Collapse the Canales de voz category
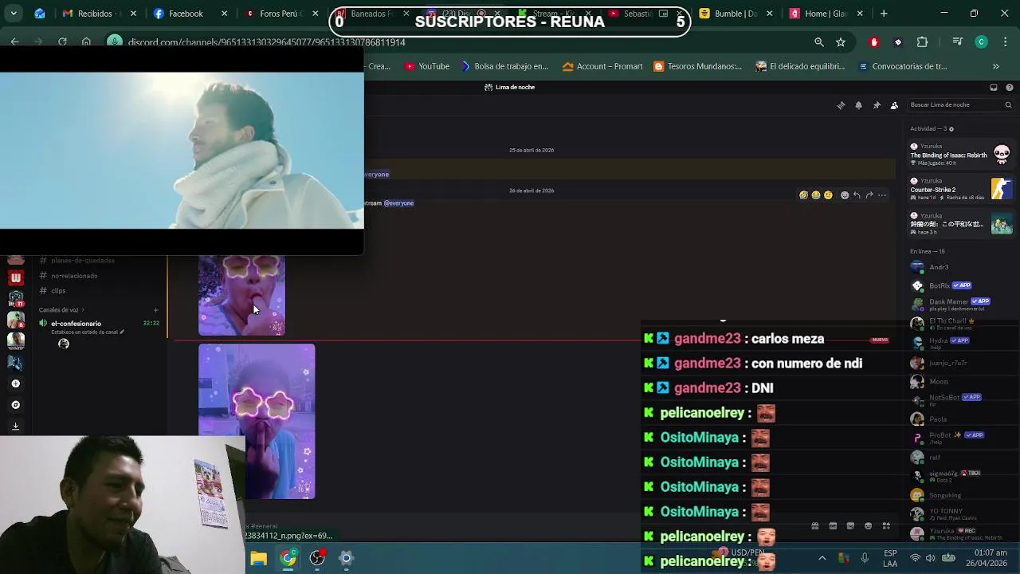The height and width of the screenshot is (574, 1020). [x=61, y=310]
